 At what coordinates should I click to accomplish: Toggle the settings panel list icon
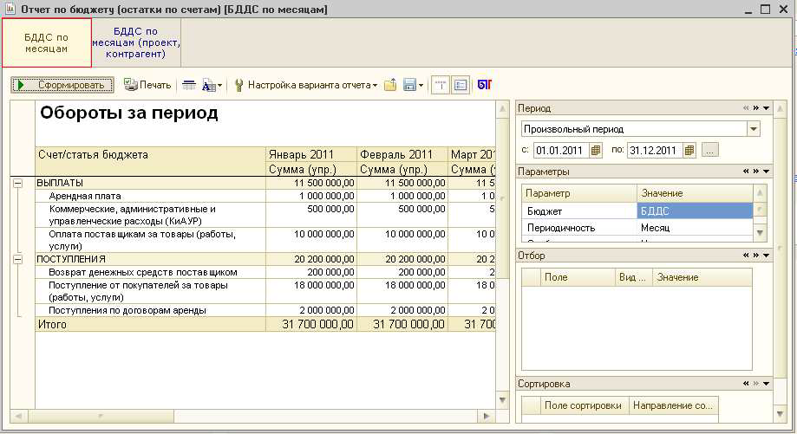click(x=461, y=85)
